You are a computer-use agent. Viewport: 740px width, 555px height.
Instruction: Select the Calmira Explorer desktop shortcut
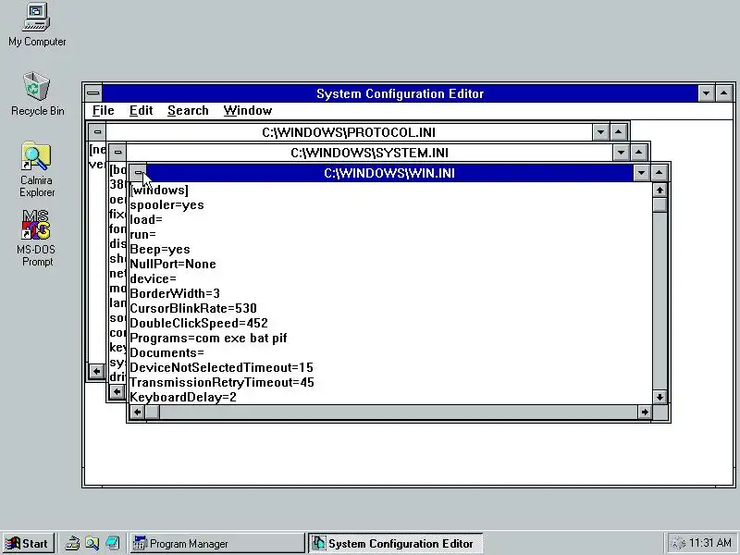[37, 169]
